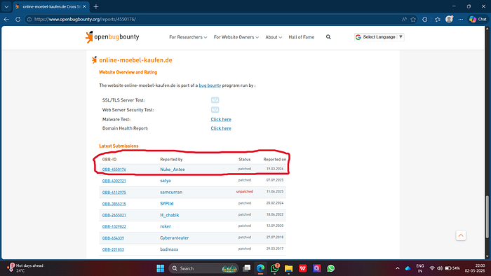This screenshot has width=491, height=276.
Task: Open Malware Test Click here link
Action: (221, 119)
